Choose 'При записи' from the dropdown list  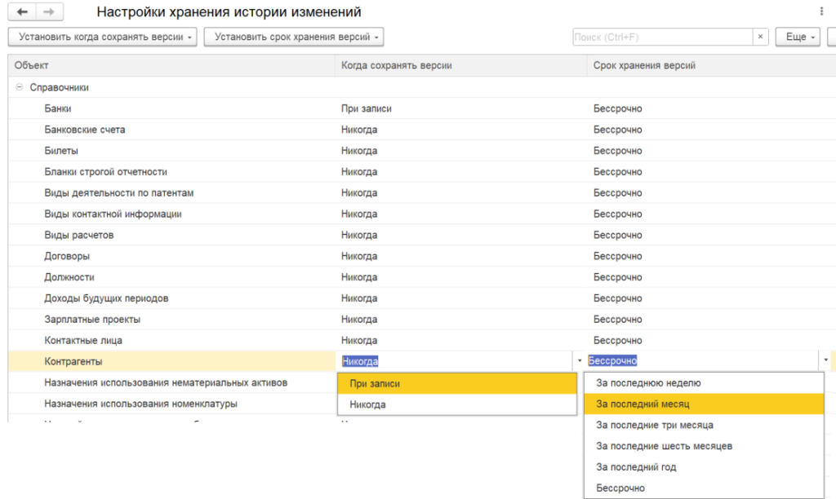[x=456, y=383]
